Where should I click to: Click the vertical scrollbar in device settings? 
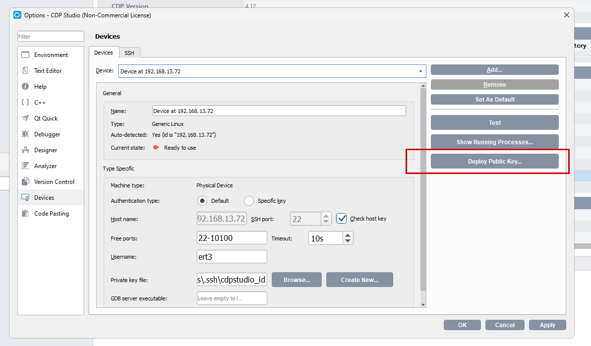[423, 188]
